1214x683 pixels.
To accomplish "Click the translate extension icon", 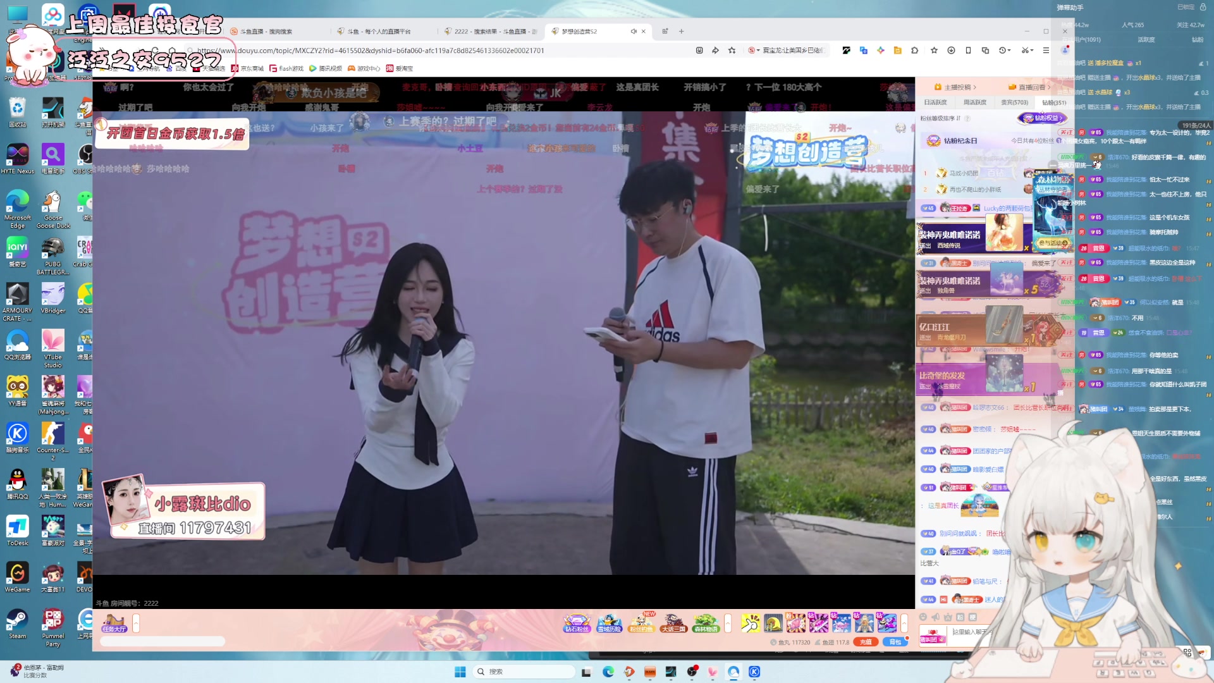I will (x=864, y=51).
